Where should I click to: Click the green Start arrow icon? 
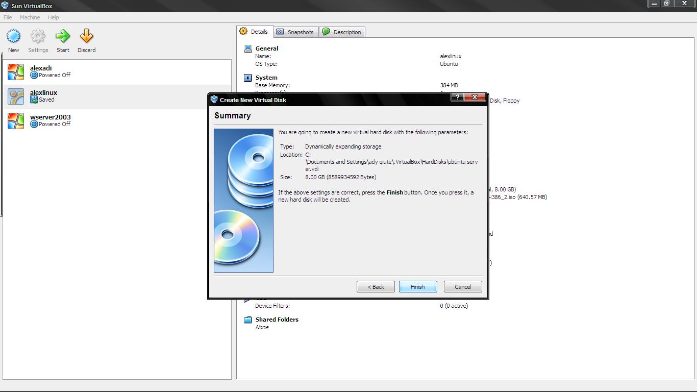[x=63, y=36]
